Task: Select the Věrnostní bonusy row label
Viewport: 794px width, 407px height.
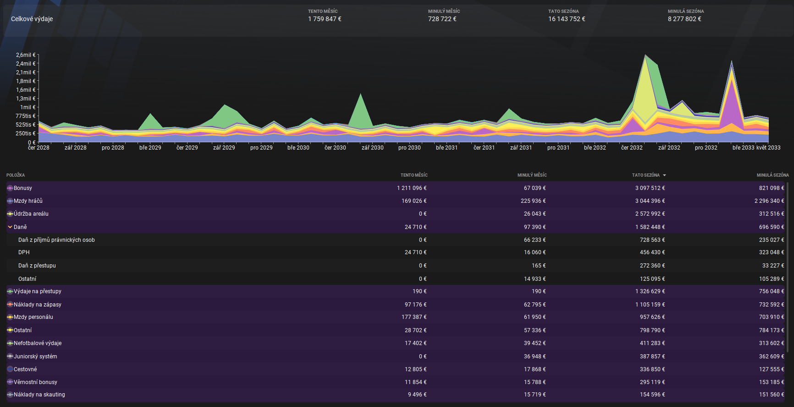Action: pyautogui.click(x=35, y=382)
